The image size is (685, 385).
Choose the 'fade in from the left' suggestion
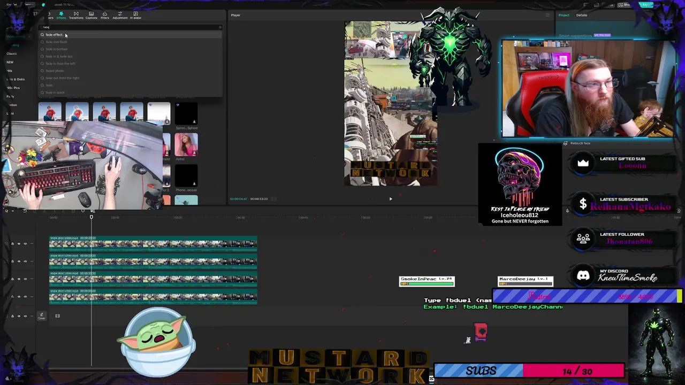131,64
